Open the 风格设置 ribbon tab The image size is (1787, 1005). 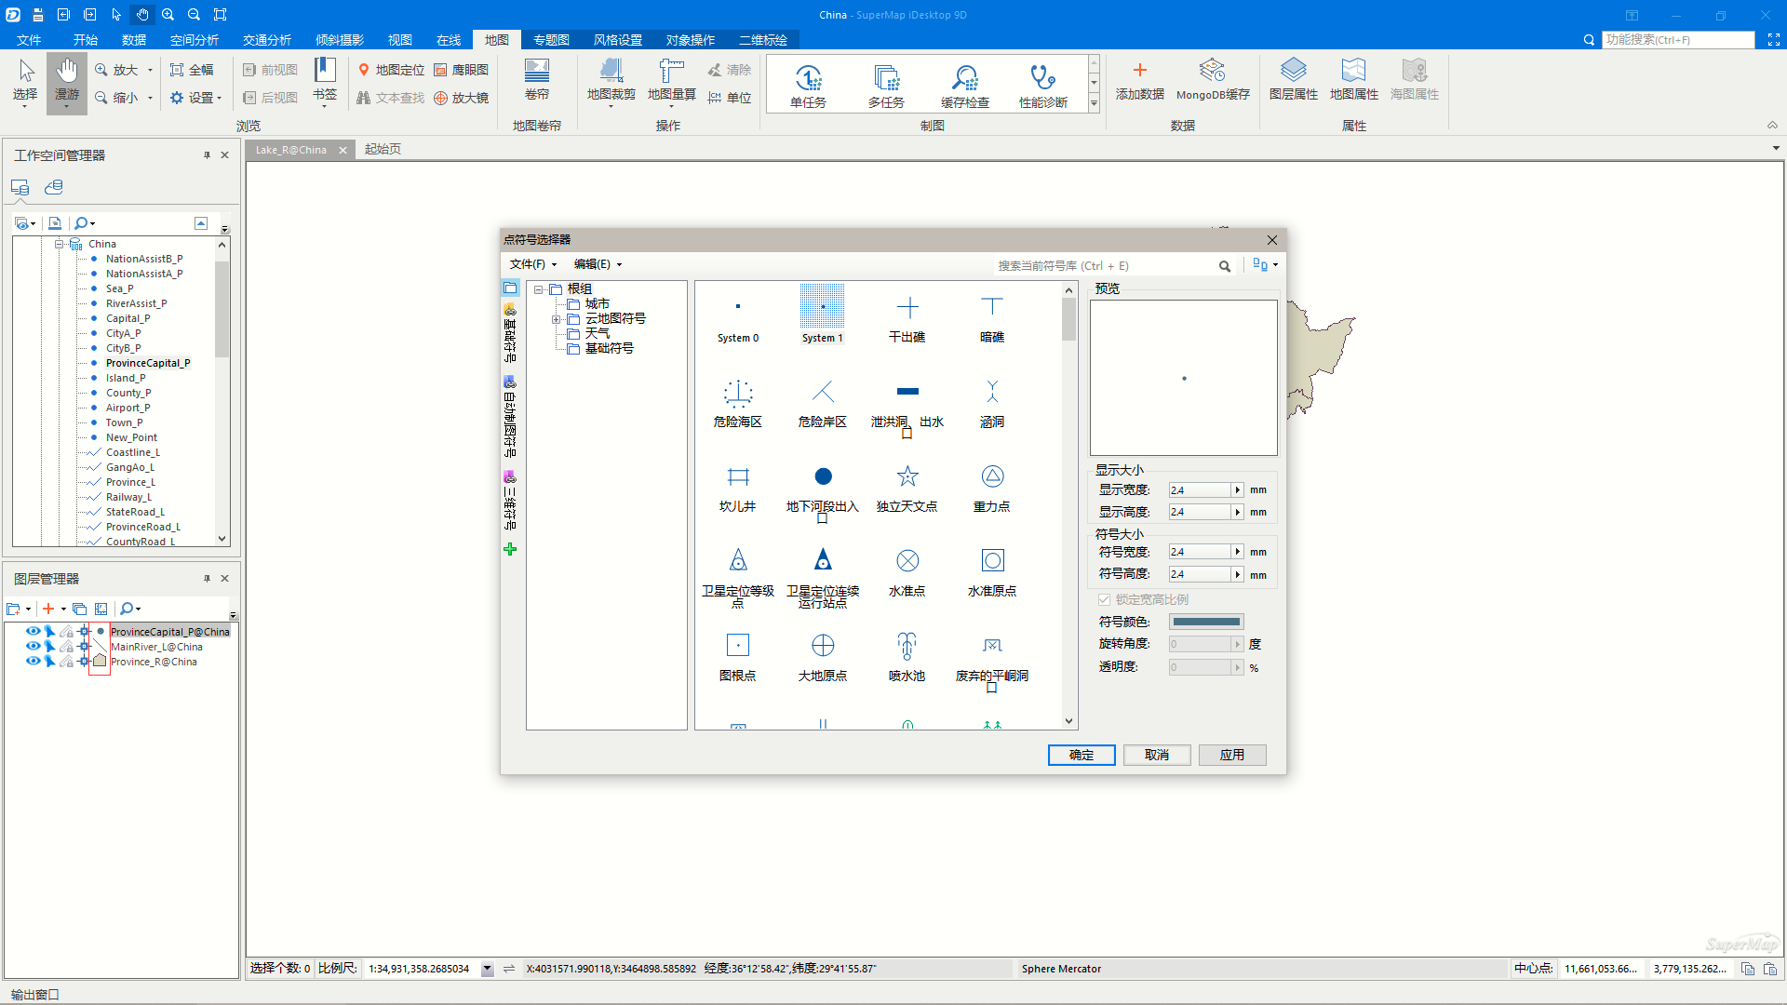618,40
